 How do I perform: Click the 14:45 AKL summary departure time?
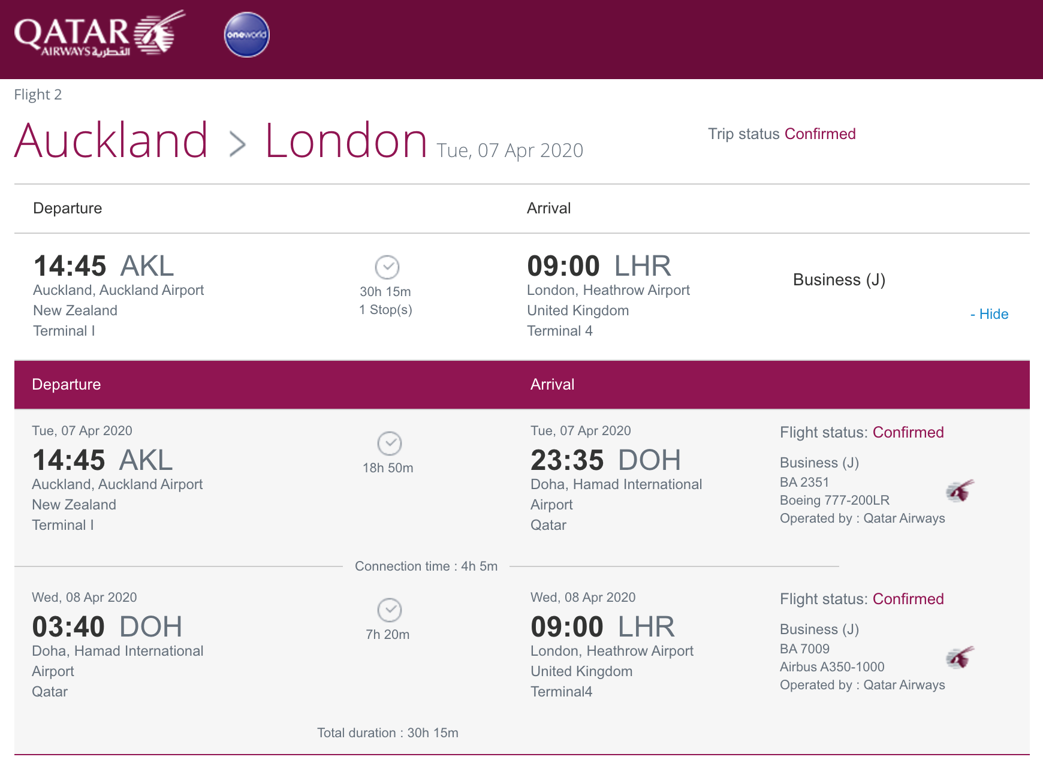point(104,266)
